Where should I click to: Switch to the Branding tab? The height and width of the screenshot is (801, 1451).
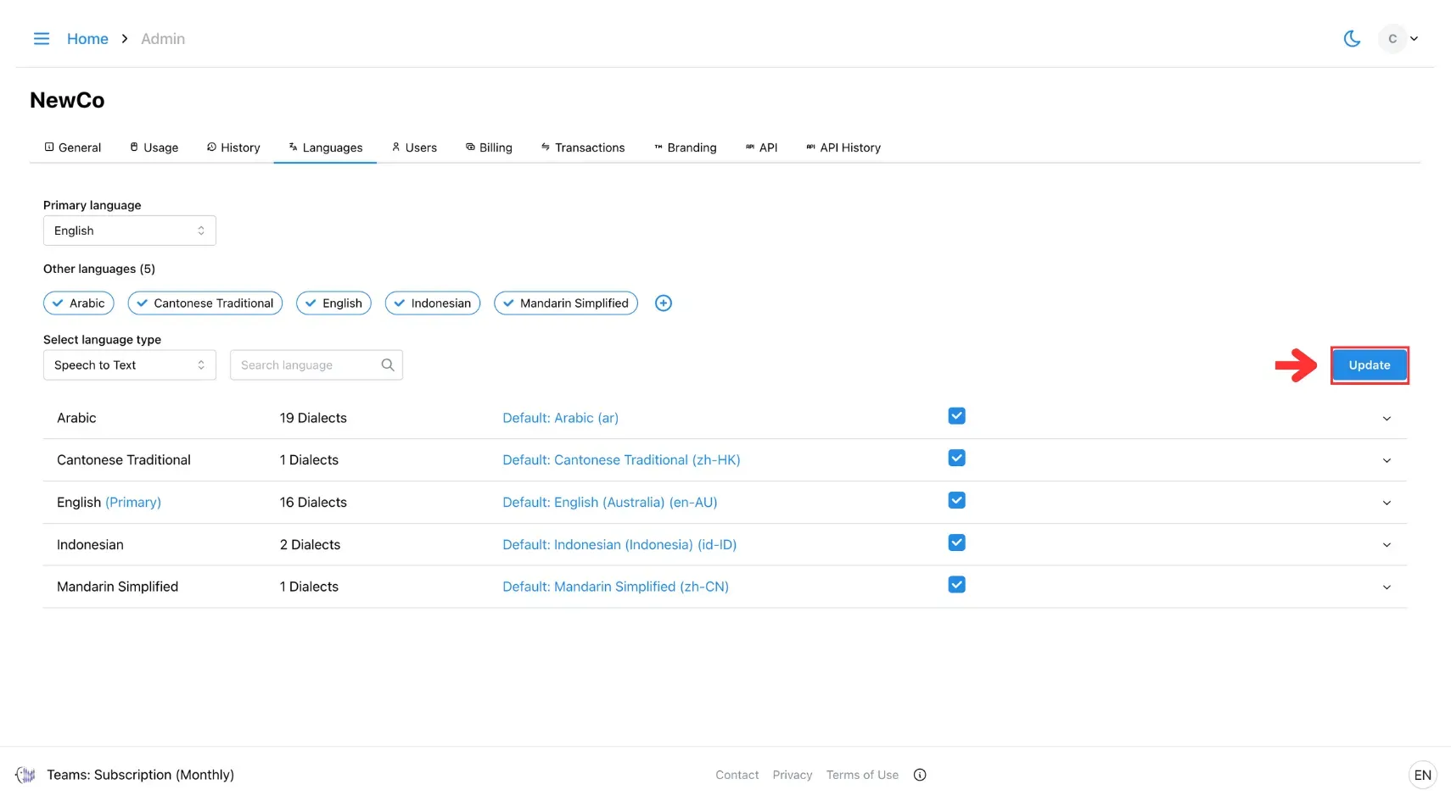(686, 147)
